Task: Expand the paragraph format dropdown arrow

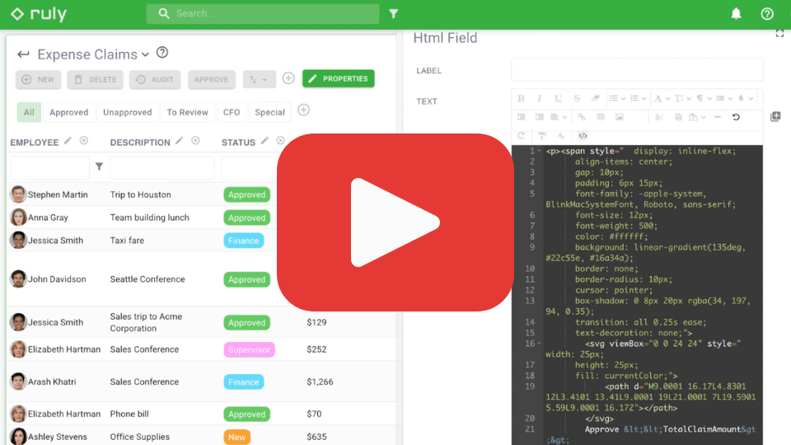Action: point(709,99)
